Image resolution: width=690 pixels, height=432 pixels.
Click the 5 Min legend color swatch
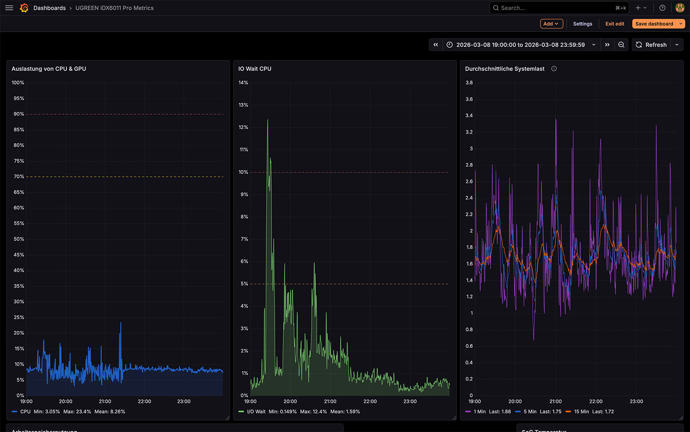coord(518,412)
